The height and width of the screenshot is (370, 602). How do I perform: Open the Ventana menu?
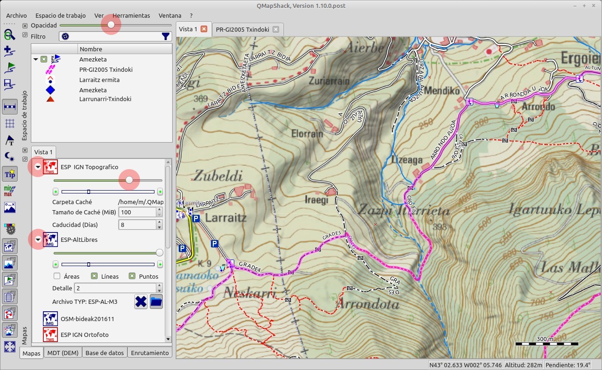[x=170, y=15]
